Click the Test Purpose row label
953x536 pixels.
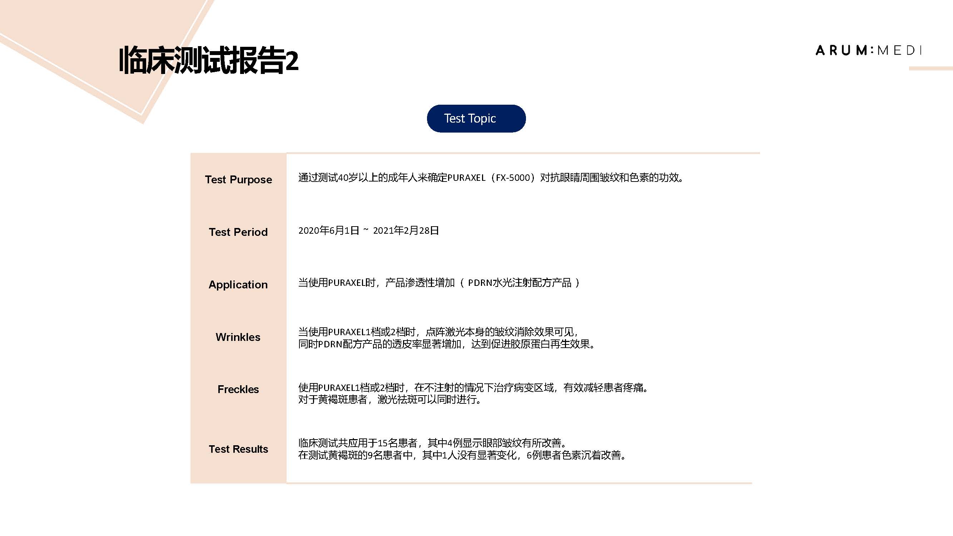click(238, 179)
